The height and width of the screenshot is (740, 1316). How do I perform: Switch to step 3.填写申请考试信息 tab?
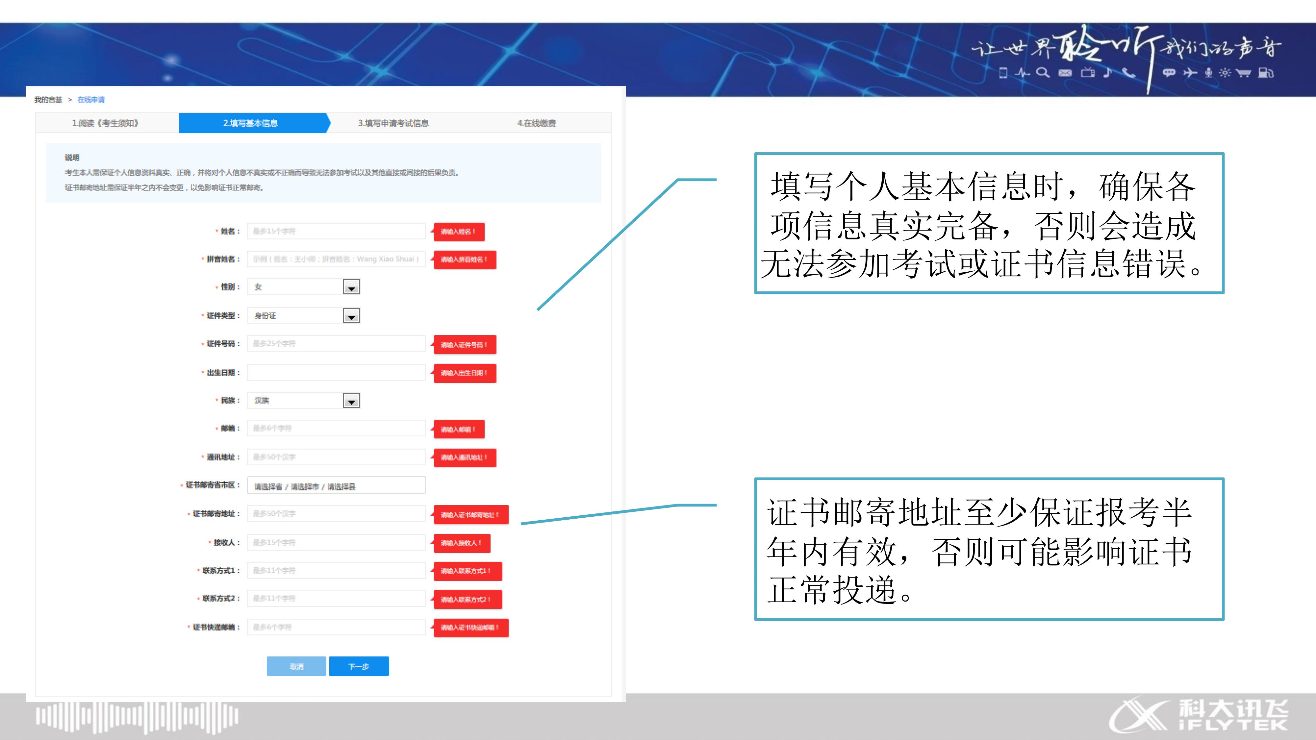(x=393, y=124)
